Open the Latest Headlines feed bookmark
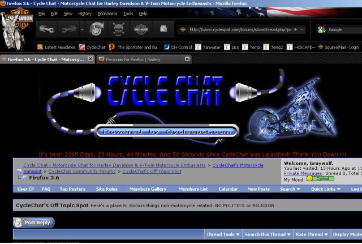The width and height of the screenshot is (362, 244). pos(57,47)
